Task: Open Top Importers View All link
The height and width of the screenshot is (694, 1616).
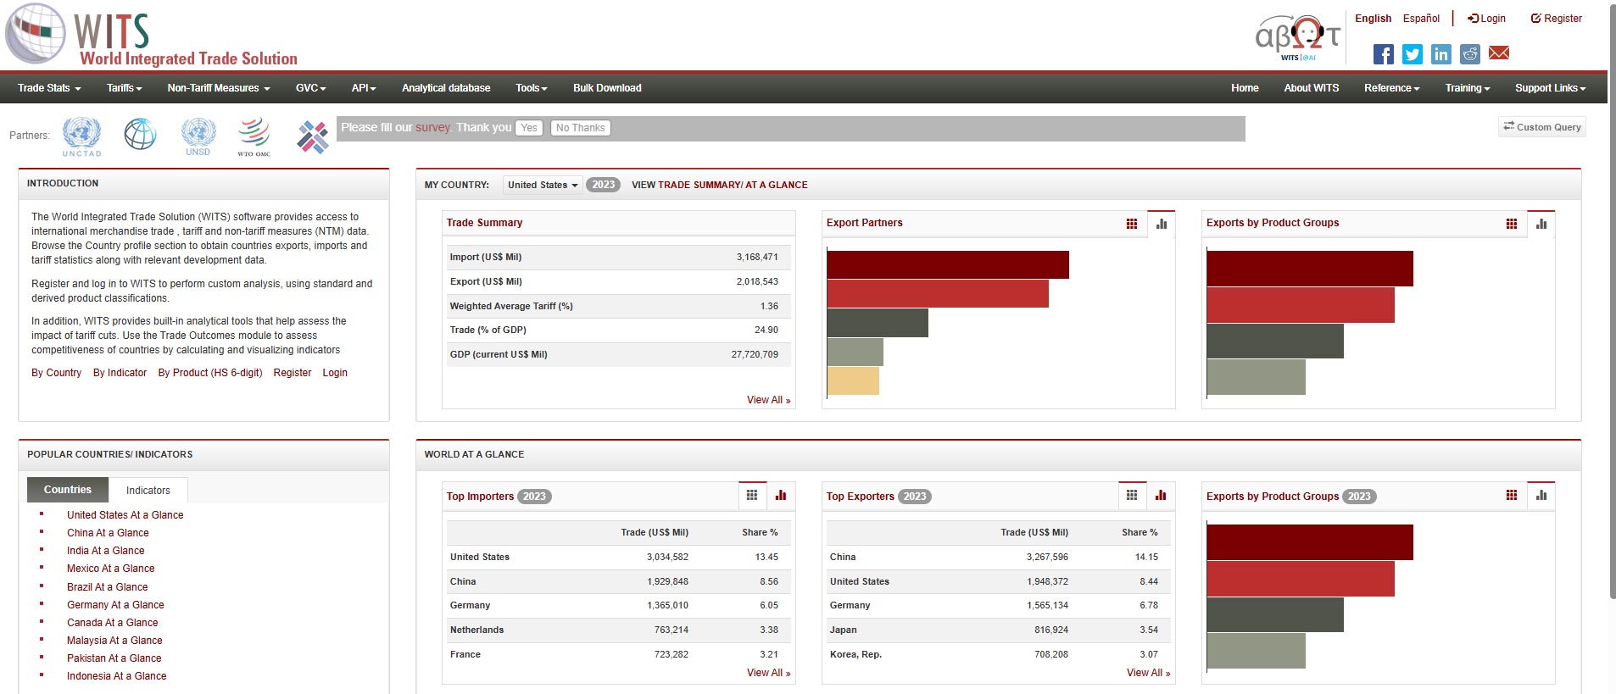Action: point(768,673)
